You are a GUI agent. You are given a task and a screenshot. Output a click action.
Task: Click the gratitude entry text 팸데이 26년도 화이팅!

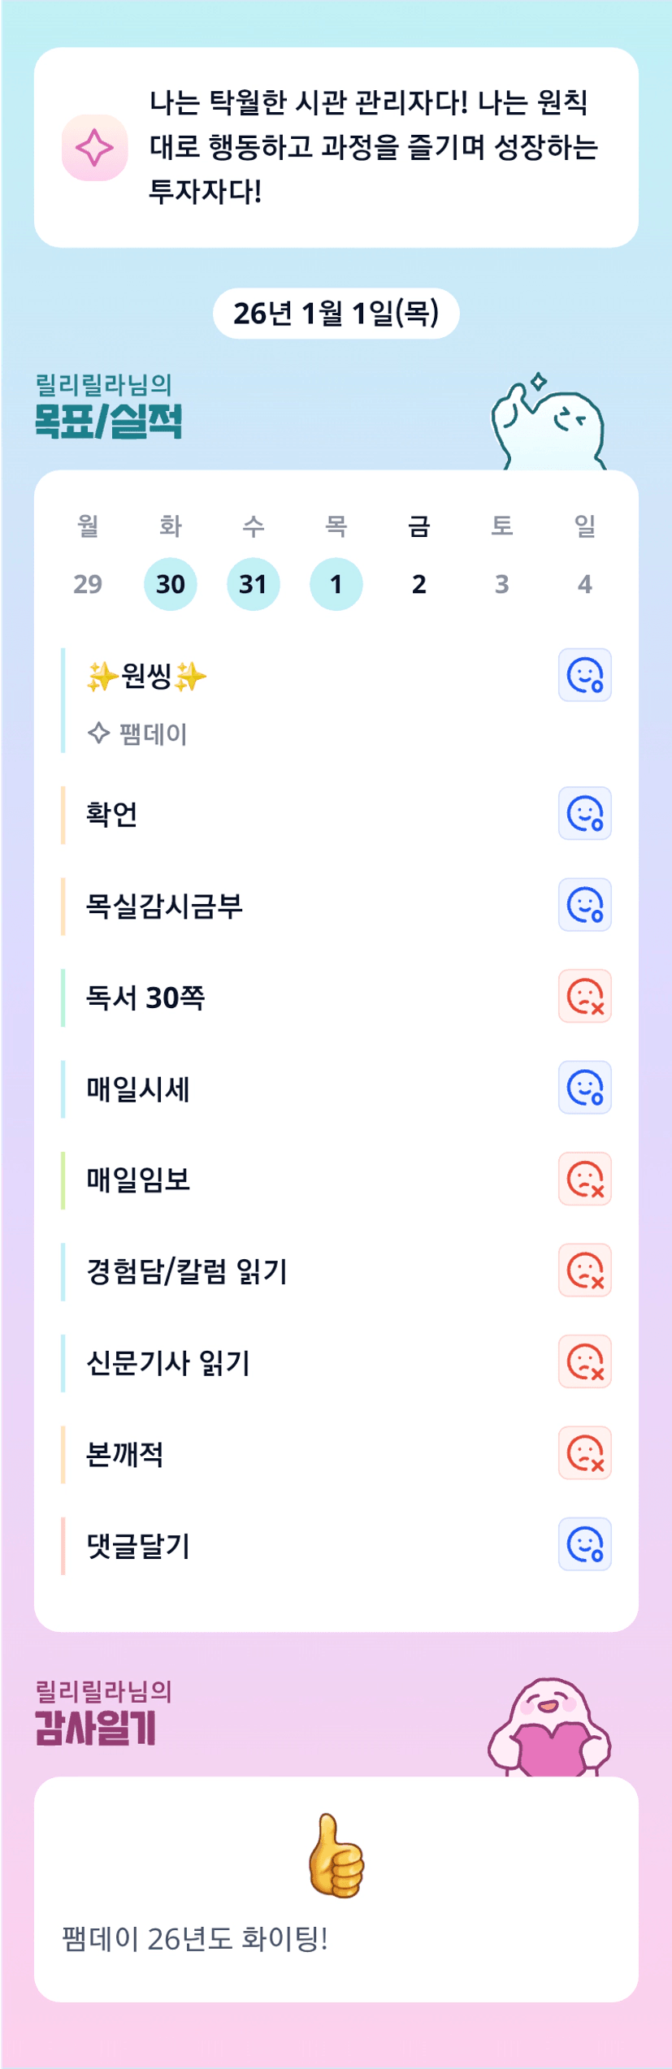[x=195, y=1939]
